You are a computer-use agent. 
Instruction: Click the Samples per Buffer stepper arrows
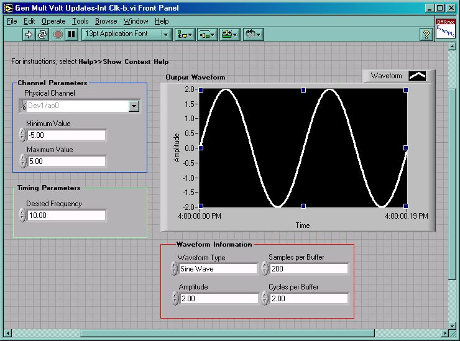pyautogui.click(x=265, y=268)
